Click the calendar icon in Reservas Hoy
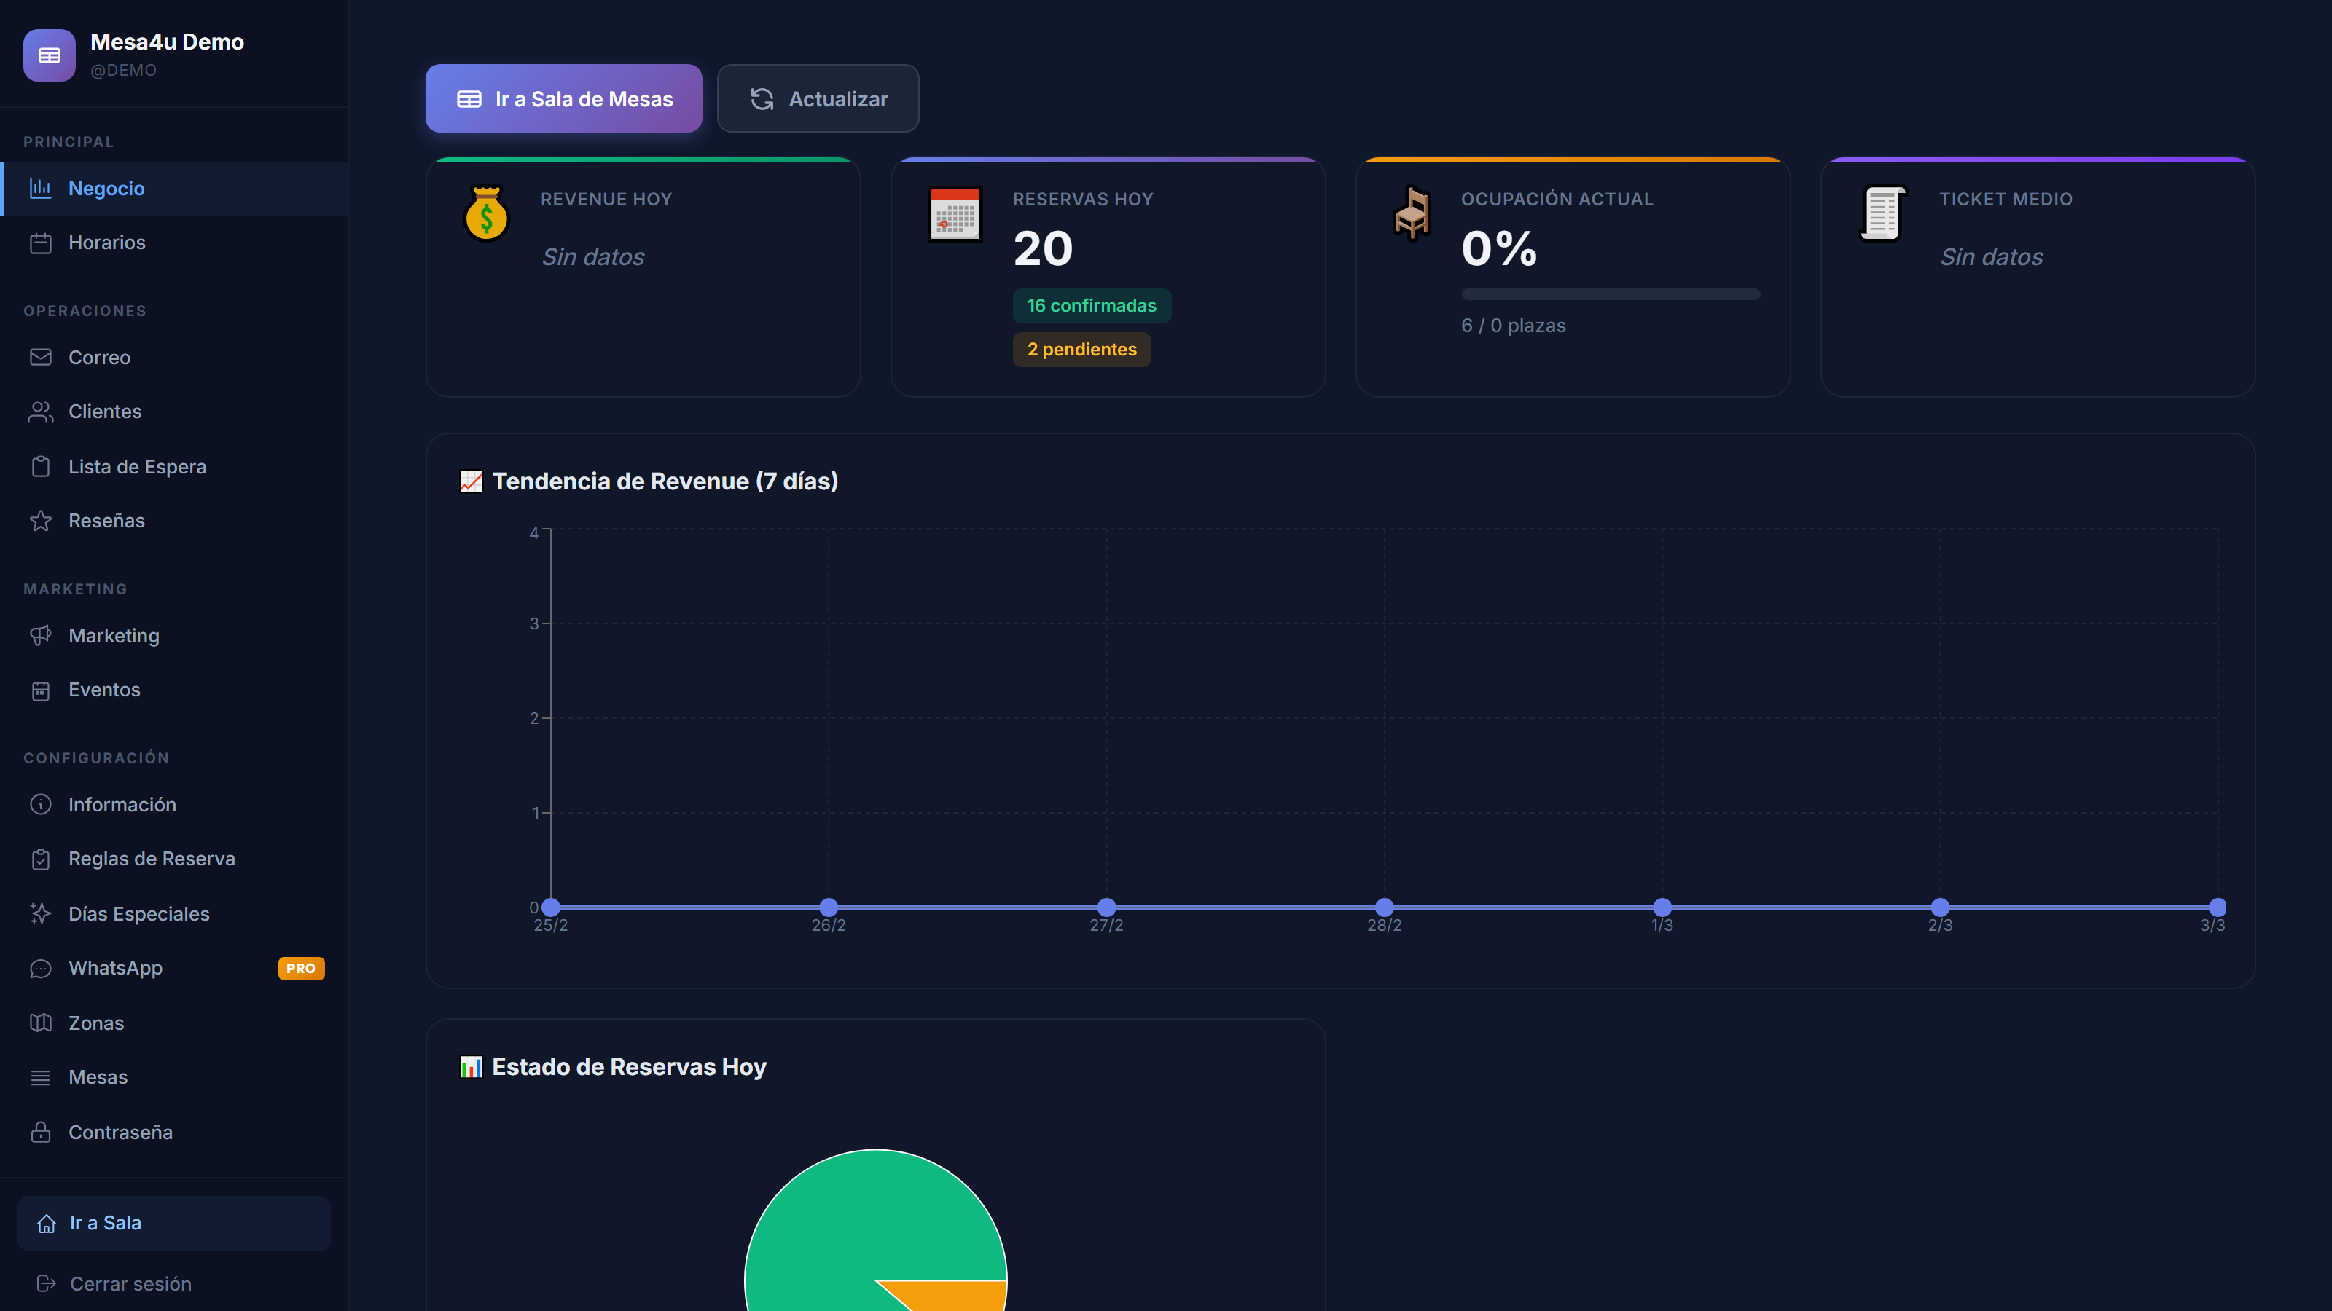This screenshot has height=1311, width=2332. point(955,213)
